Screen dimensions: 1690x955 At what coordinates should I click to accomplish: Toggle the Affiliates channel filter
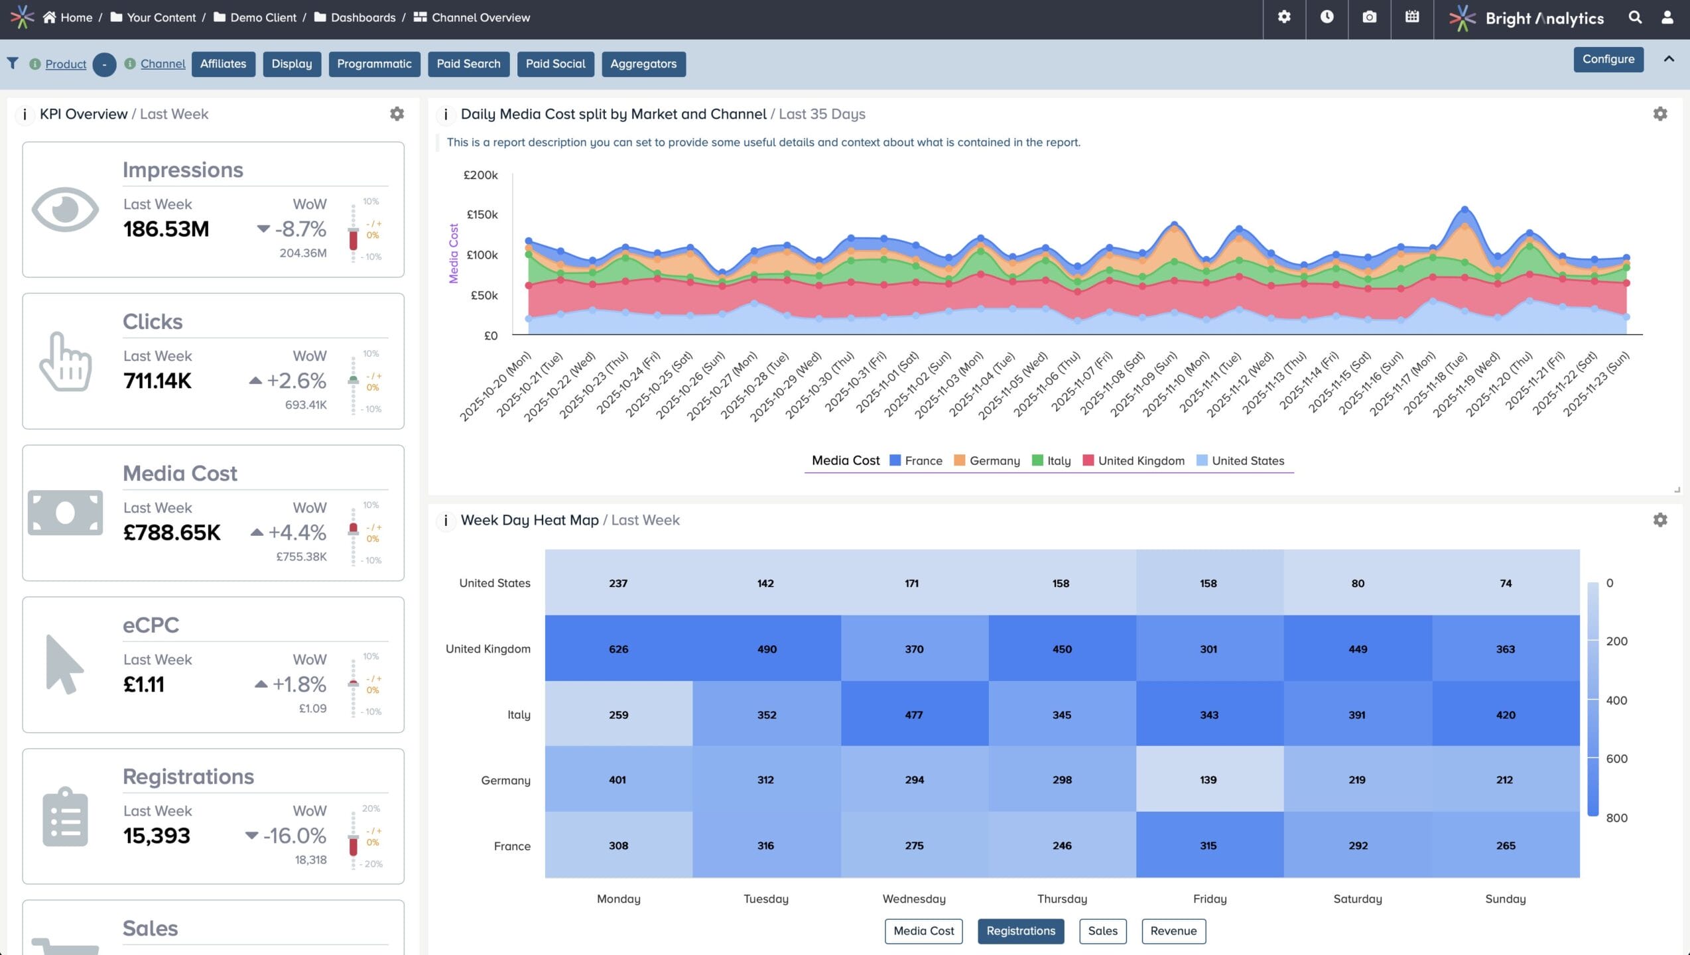pyautogui.click(x=223, y=64)
